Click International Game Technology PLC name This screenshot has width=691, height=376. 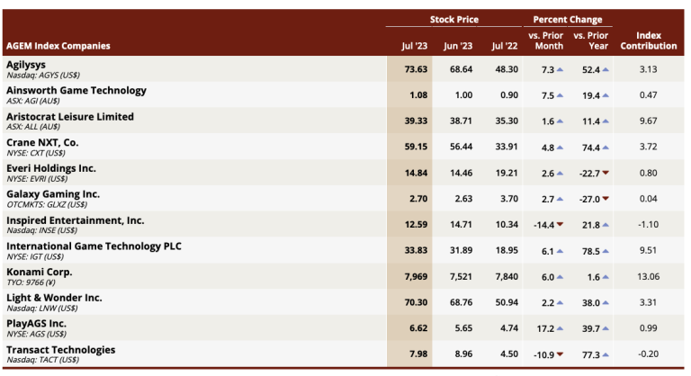94,246
